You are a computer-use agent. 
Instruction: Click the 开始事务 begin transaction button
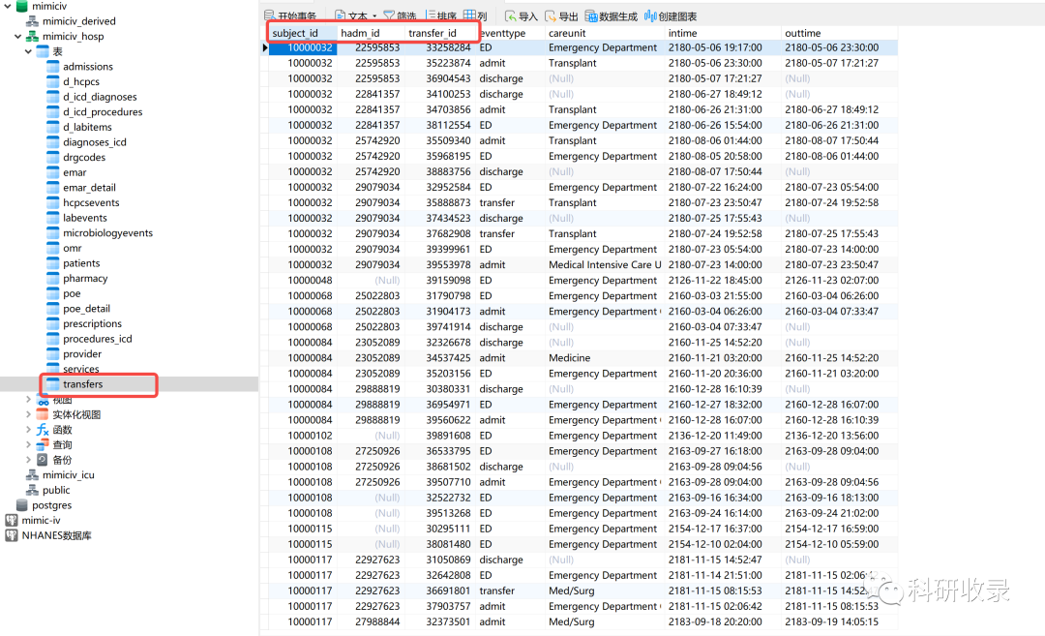coord(290,16)
